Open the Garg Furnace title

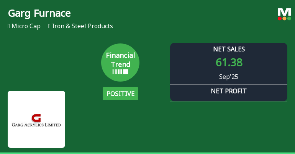pyautogui.click(x=39, y=13)
